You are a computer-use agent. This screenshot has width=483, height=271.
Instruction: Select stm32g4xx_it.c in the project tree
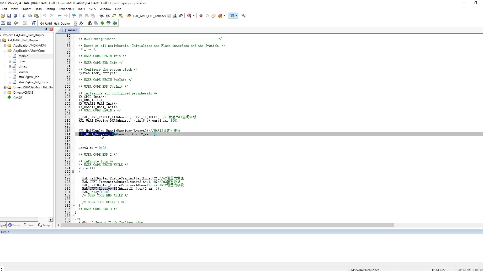tap(29, 77)
